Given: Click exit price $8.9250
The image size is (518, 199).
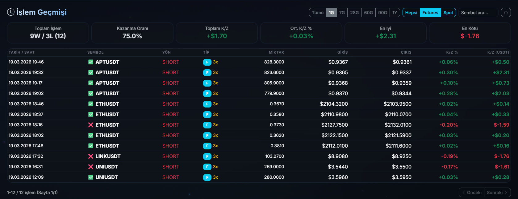Looking at the screenshot, I should click(402, 156).
